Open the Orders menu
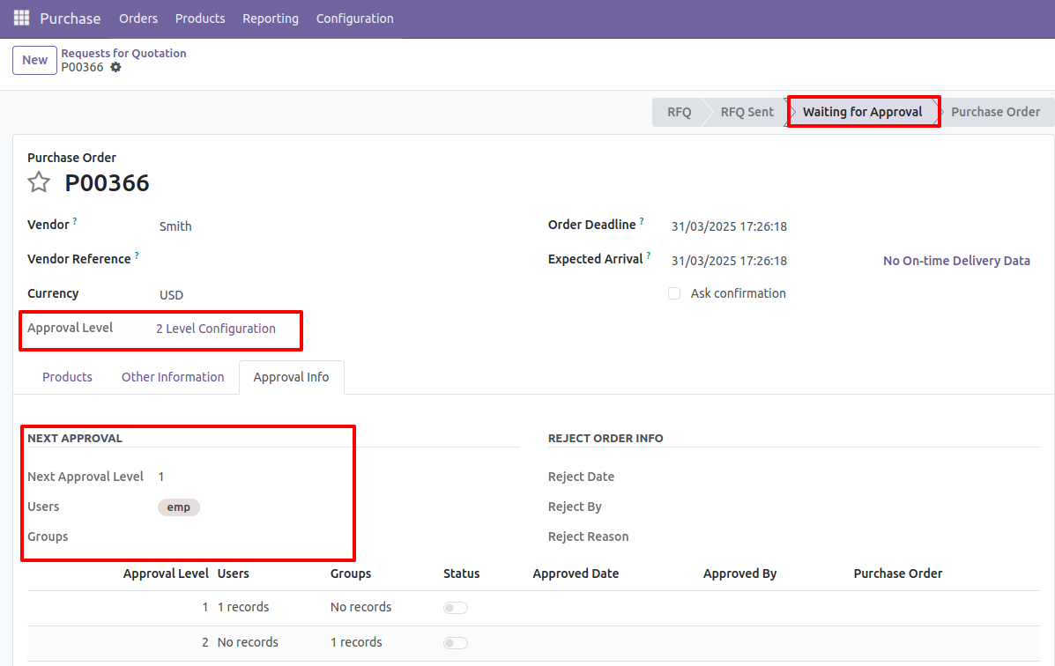 tap(138, 18)
